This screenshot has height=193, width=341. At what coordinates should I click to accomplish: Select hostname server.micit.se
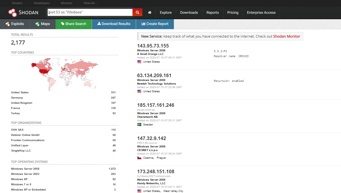click(x=147, y=110)
